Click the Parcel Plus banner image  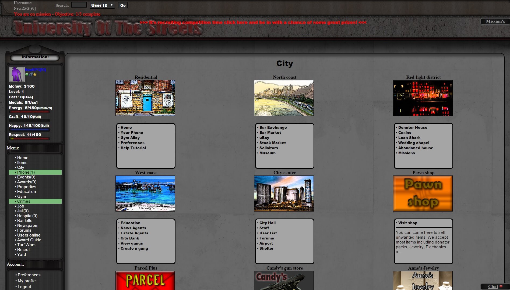point(145,280)
